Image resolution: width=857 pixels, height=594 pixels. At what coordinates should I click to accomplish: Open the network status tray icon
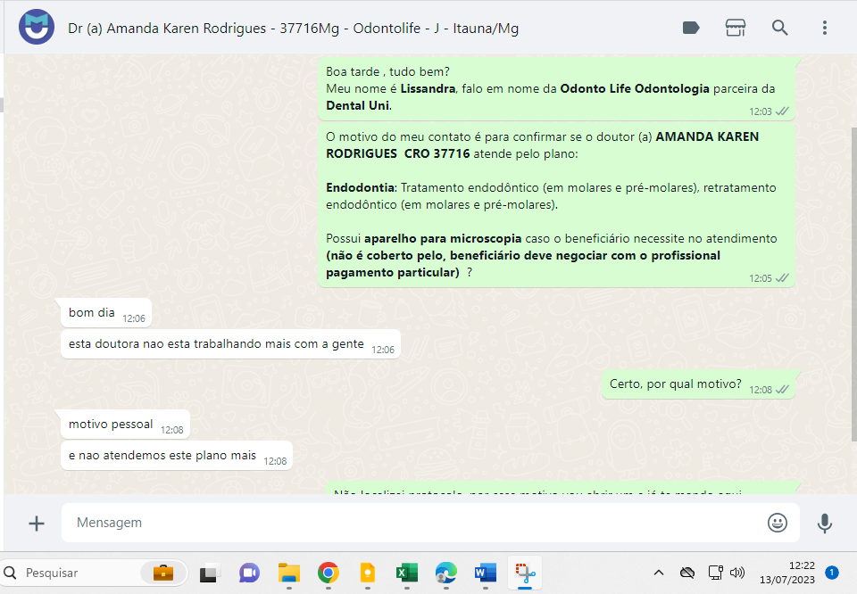715,573
